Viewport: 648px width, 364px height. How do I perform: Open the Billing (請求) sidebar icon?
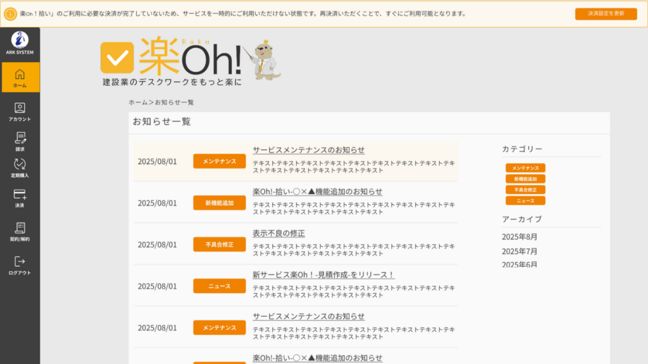click(20, 138)
